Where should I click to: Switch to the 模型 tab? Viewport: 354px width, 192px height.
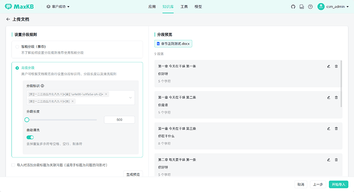coord(198,7)
